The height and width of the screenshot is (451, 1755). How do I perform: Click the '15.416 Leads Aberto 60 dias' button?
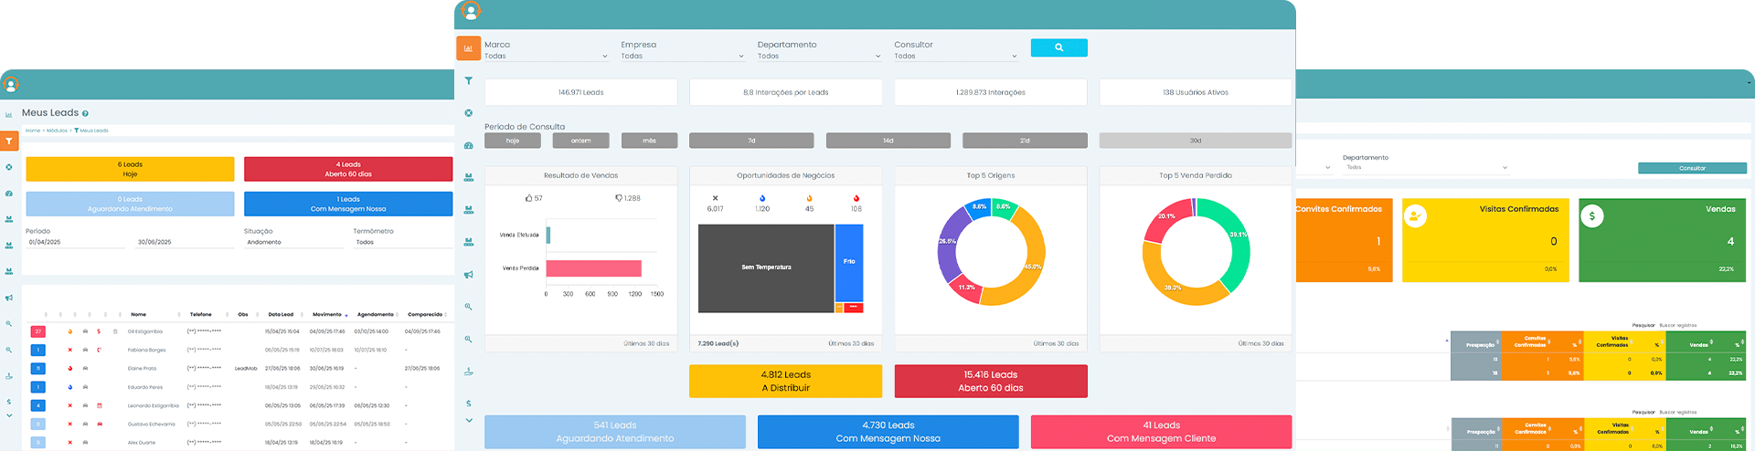pos(991,381)
